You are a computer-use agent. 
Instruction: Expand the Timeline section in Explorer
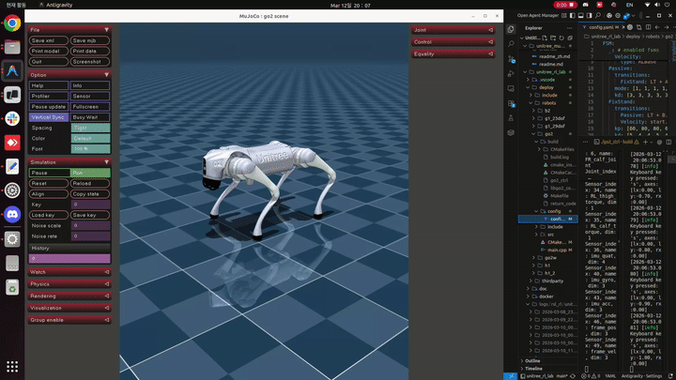pos(534,369)
